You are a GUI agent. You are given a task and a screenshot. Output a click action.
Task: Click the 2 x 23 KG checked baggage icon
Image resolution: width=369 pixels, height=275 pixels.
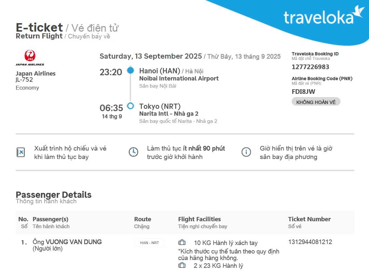tap(182, 266)
